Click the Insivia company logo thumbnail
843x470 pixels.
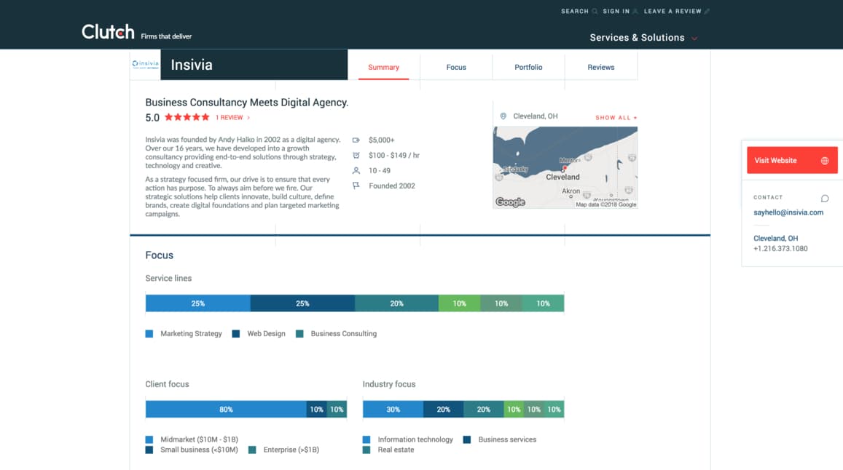click(145, 65)
